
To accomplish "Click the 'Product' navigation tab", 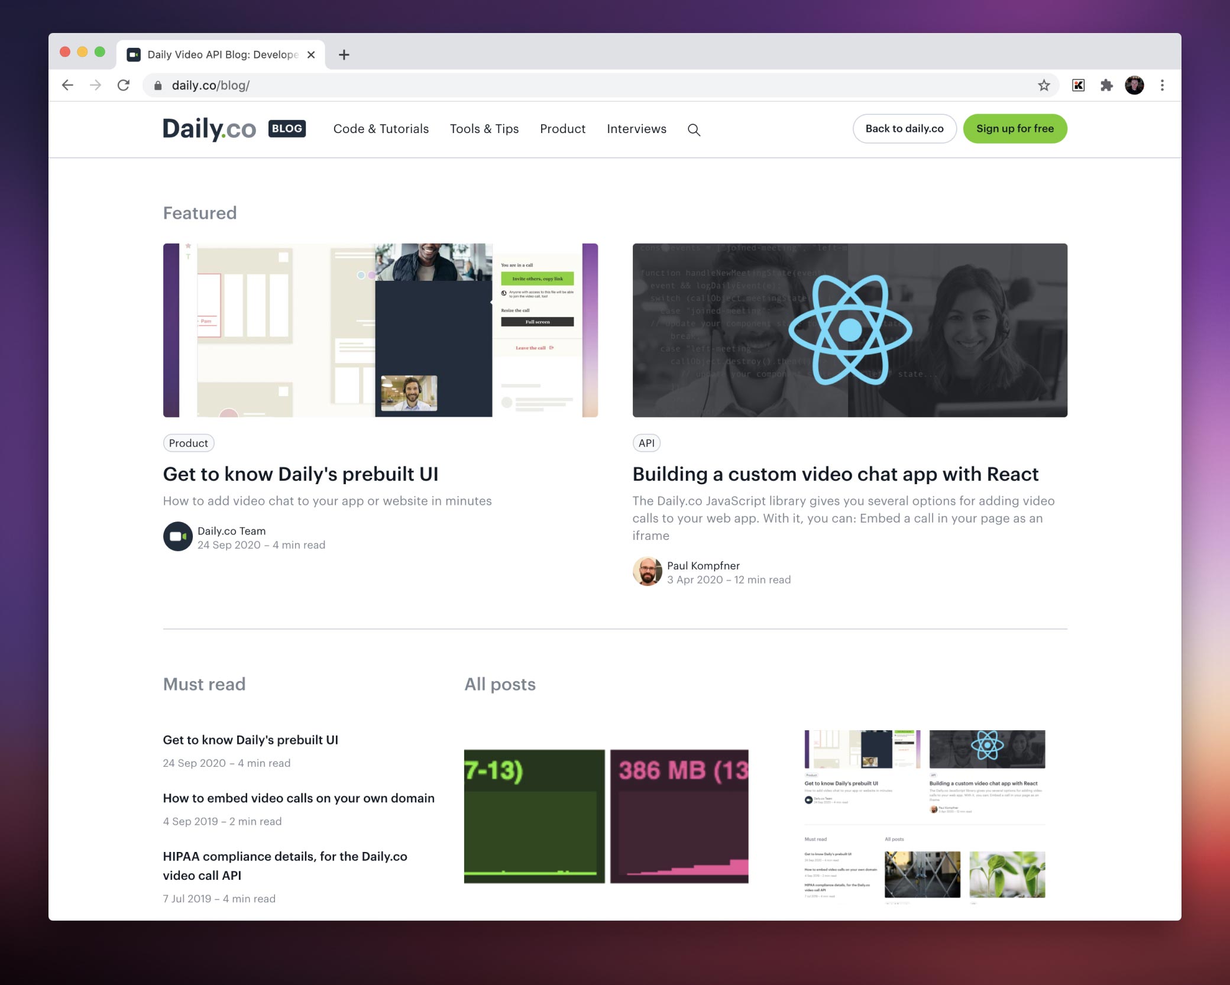I will tap(563, 129).
